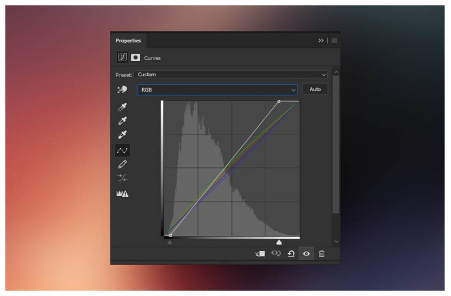451x296 pixels.
Task: Open the Properties panel menu
Action: 334,41
